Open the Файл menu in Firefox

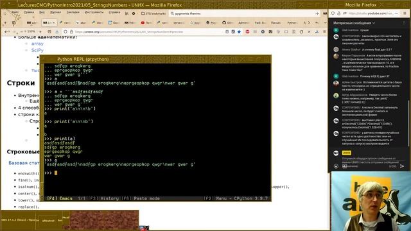[15, 12]
